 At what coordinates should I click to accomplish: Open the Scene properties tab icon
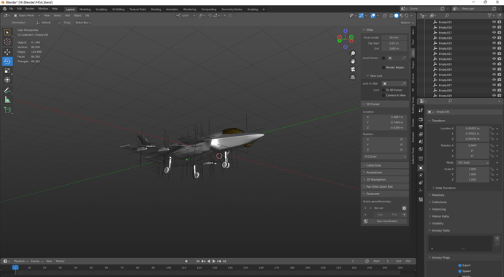coord(421,142)
